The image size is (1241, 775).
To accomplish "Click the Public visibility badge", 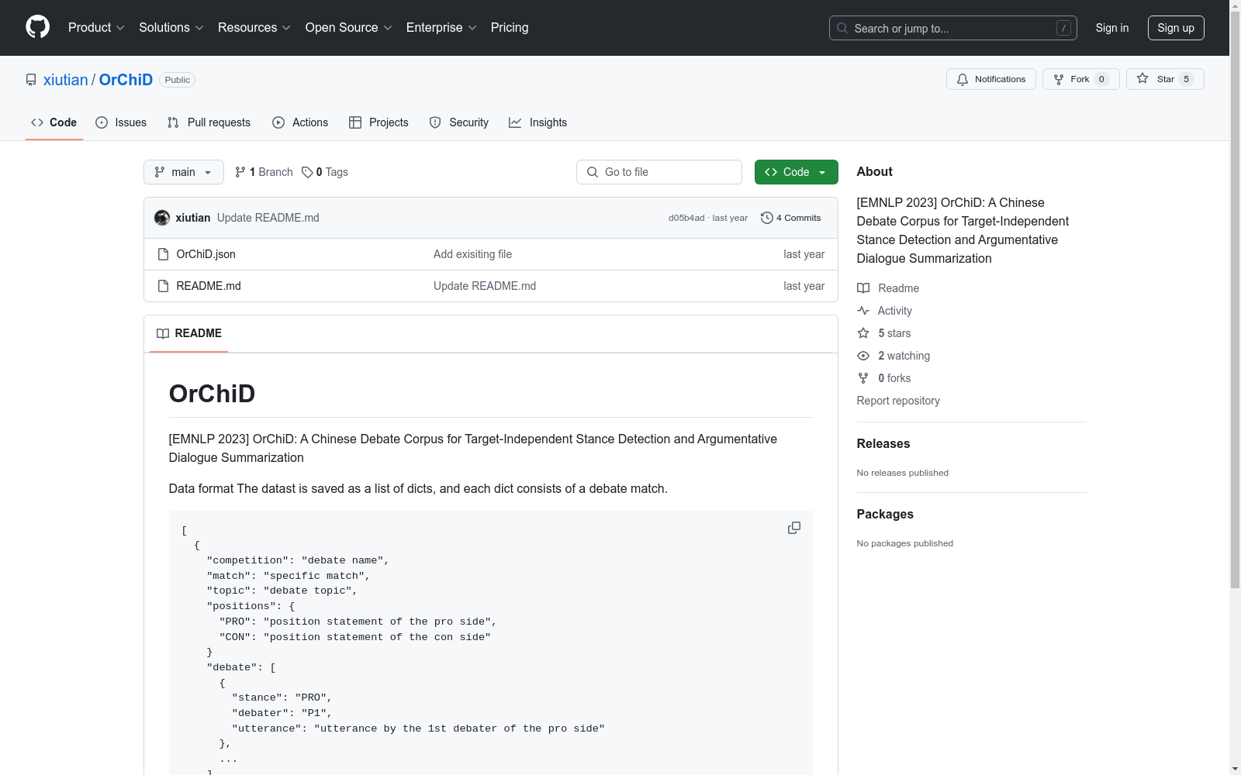I will pyautogui.click(x=177, y=80).
